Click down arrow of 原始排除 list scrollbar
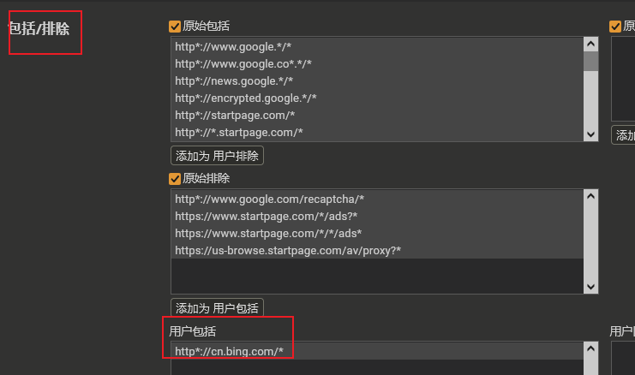 point(590,287)
